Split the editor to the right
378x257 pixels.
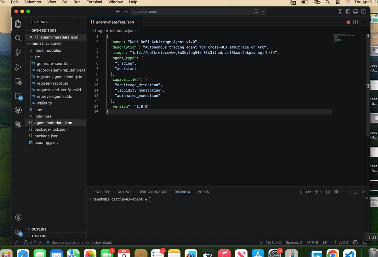tap(355, 22)
